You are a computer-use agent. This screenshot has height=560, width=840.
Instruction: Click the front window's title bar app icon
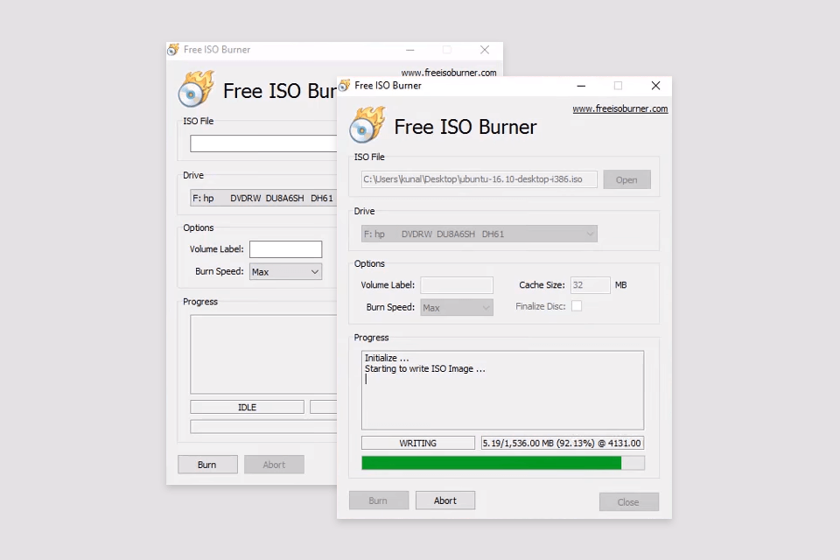point(344,86)
